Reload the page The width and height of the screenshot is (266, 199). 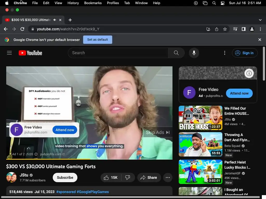pyautogui.click(x=22, y=29)
